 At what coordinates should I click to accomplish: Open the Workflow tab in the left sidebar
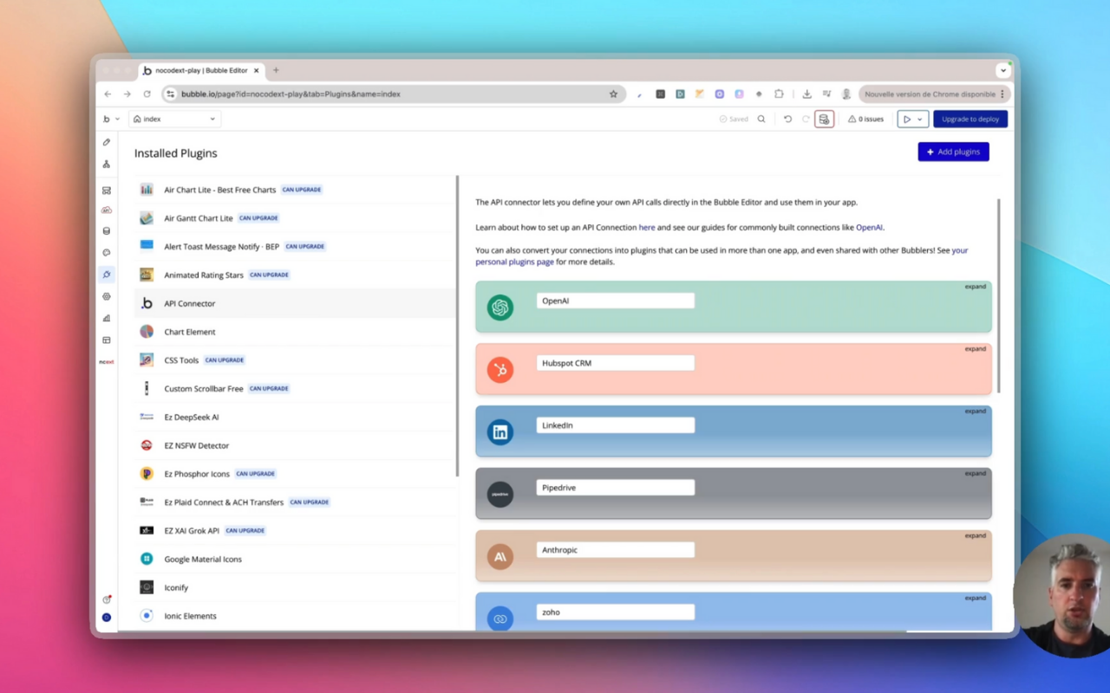click(106, 164)
